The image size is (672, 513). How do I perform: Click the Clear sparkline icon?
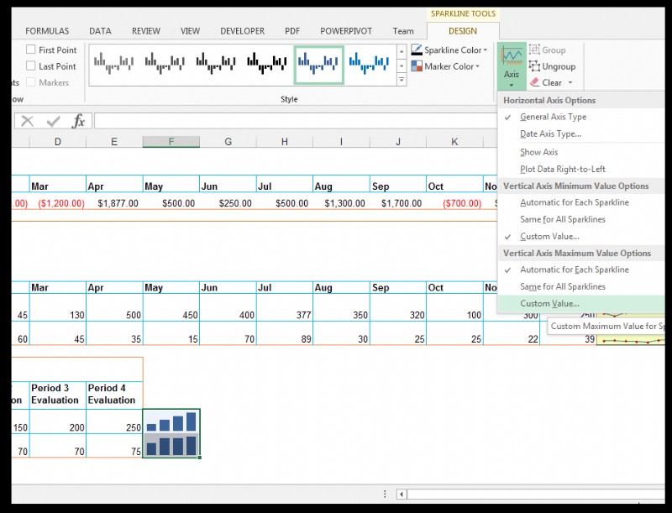pyautogui.click(x=536, y=82)
